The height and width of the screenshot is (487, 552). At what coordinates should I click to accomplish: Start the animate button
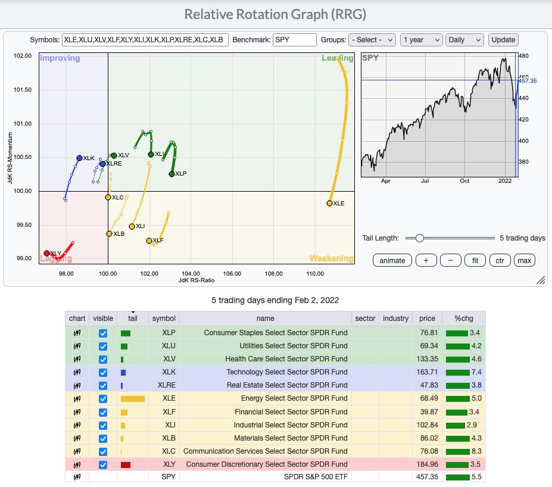pos(392,260)
